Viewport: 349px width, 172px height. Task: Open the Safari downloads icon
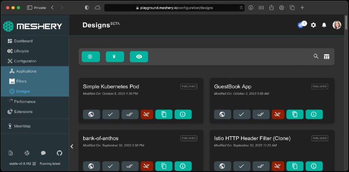pyautogui.click(x=251, y=8)
